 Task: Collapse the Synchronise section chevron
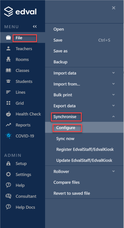click(x=113, y=116)
